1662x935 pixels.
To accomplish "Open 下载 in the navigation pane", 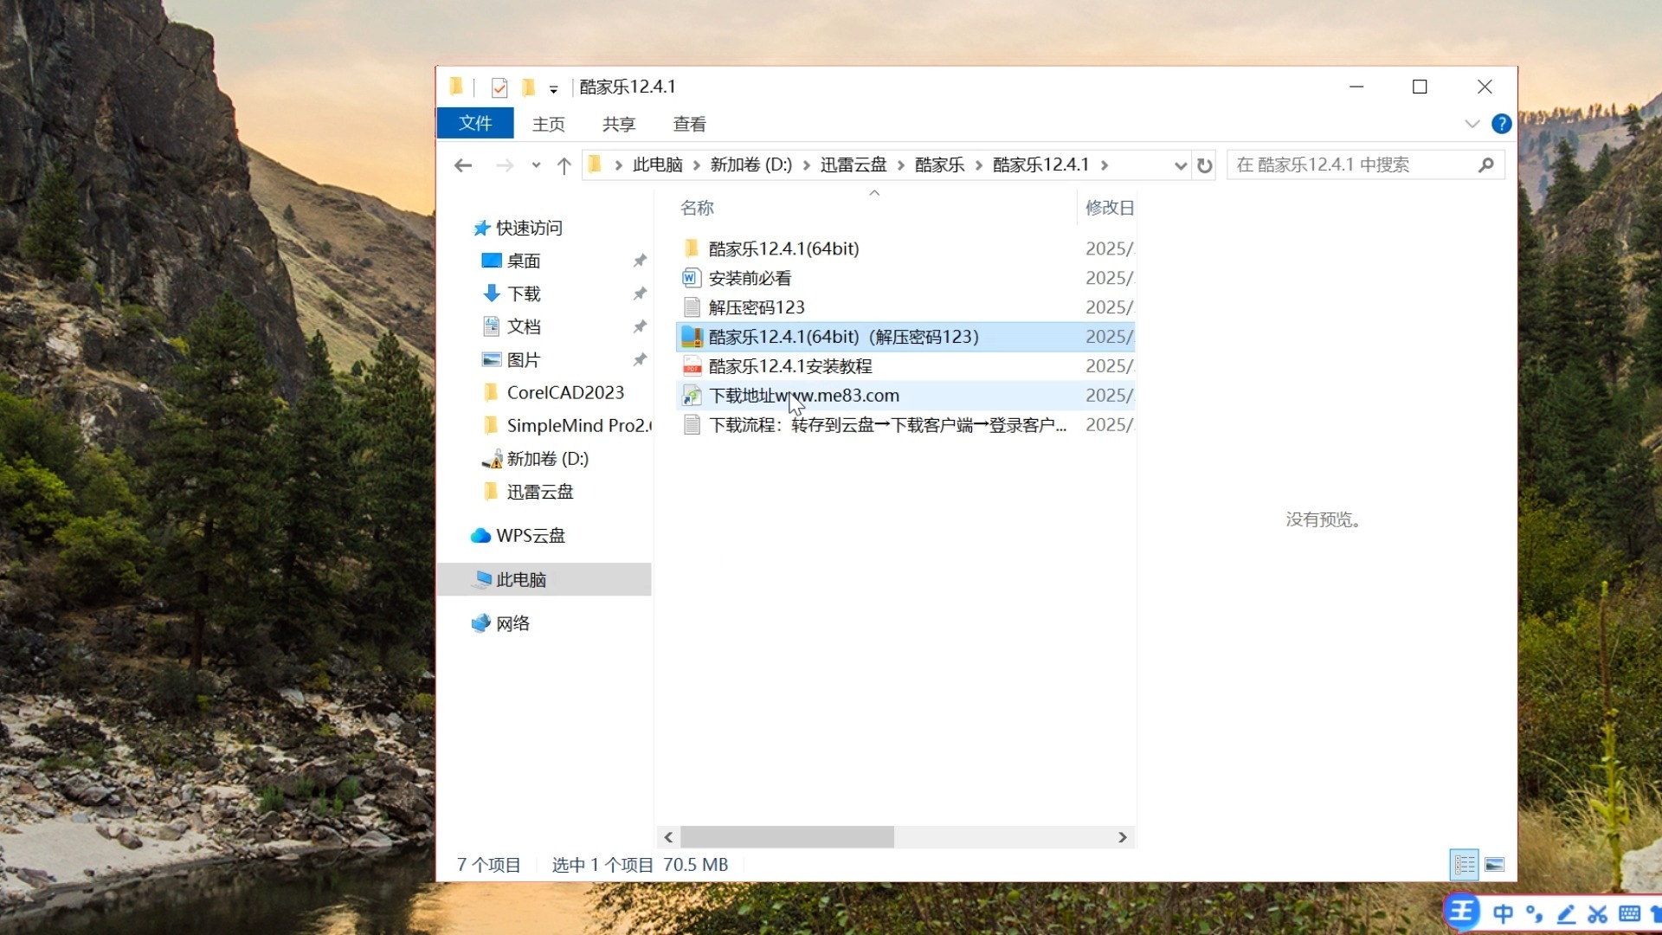I will pyautogui.click(x=524, y=293).
